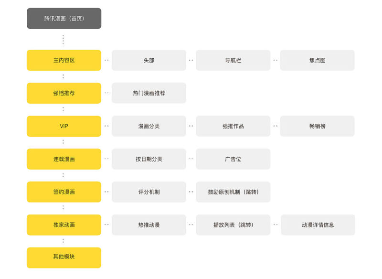Click the 鼓励原创机制（跳转）box
The height and width of the screenshot is (279, 382).
point(233,192)
